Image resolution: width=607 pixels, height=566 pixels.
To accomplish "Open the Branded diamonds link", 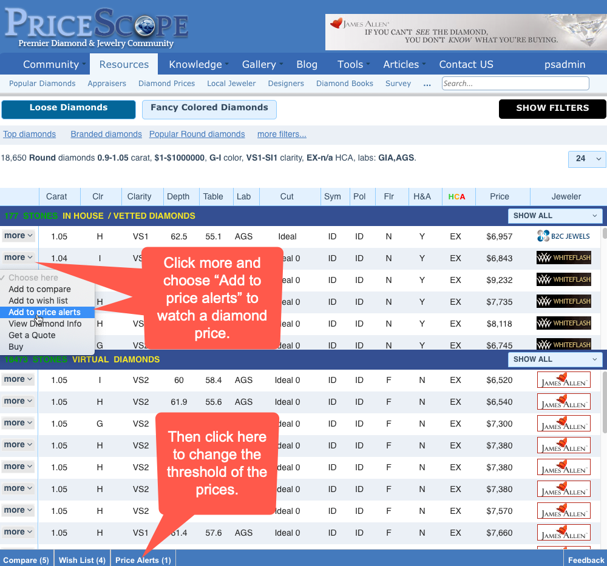I will point(106,134).
